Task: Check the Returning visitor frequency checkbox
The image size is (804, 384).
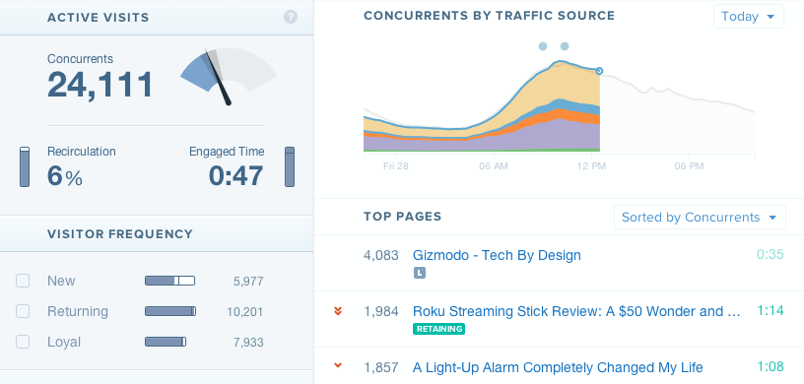Action: click(x=23, y=311)
